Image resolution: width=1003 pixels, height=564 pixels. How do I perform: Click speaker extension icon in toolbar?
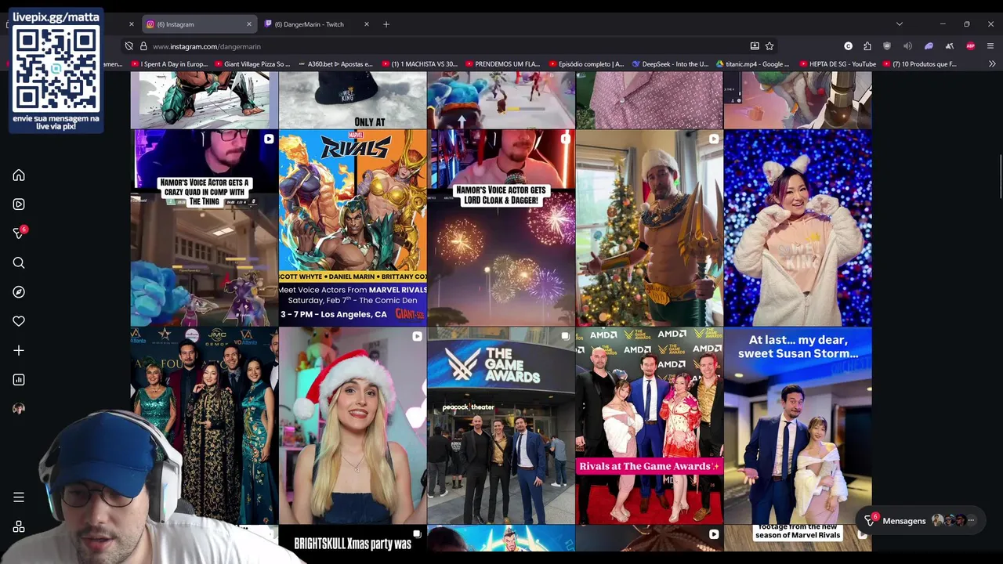(907, 46)
